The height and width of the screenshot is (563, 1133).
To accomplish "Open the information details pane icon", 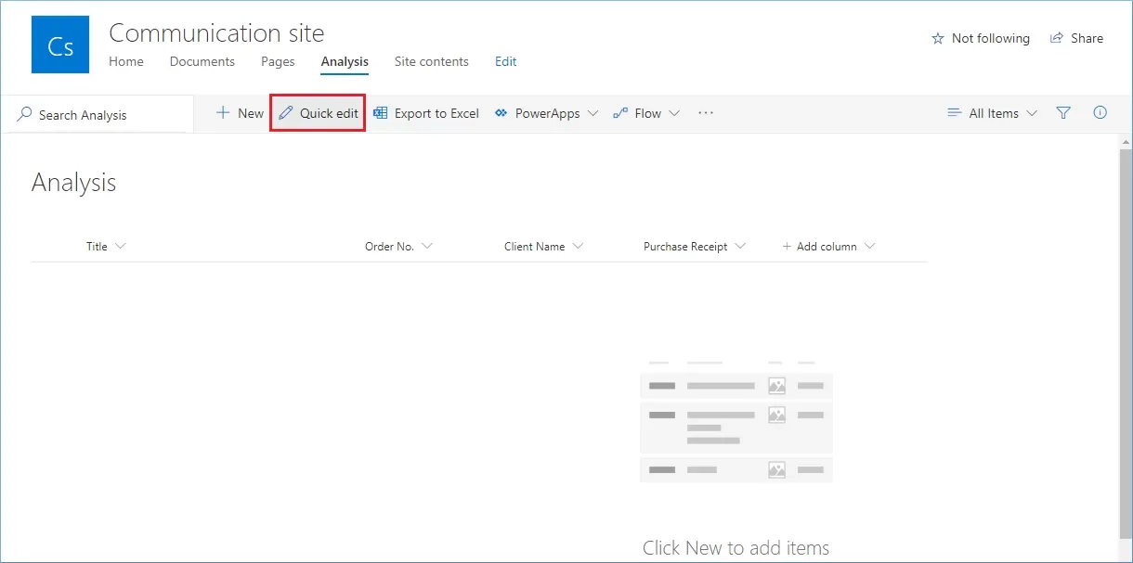I will pos(1100,113).
